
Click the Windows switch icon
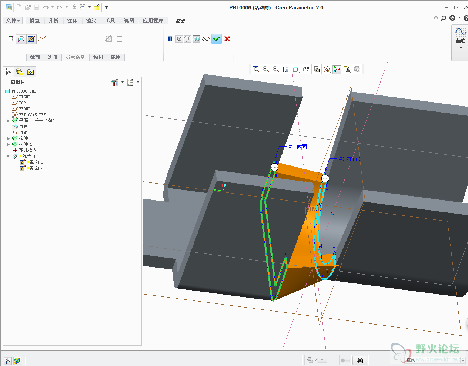click(82, 7)
